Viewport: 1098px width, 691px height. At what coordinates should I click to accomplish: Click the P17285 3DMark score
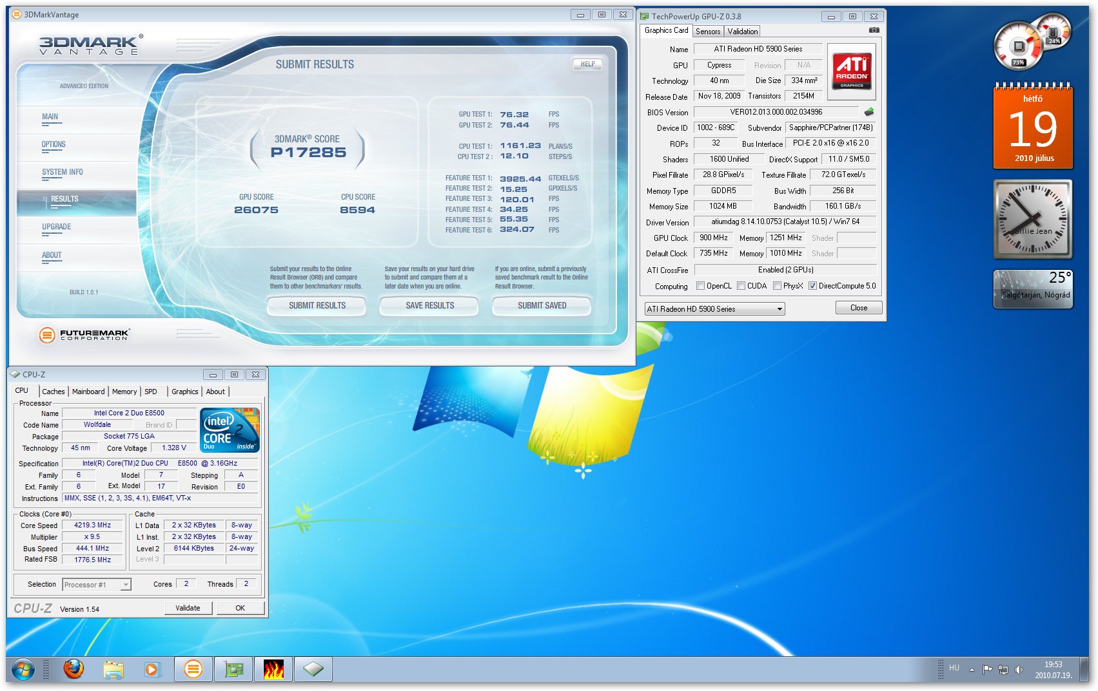308,153
